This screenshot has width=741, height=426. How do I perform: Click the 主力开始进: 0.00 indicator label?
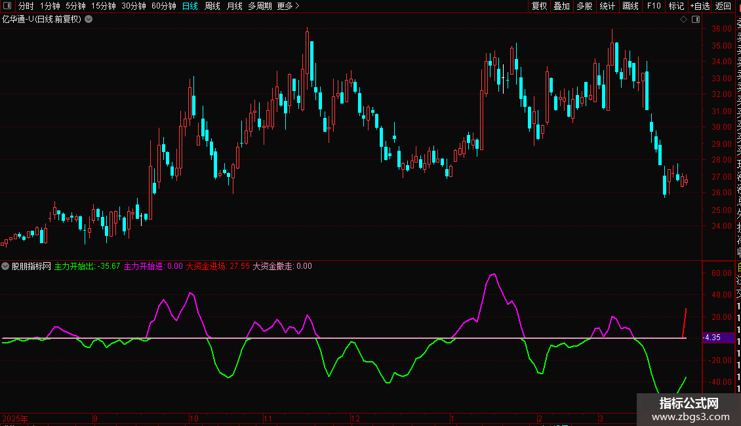pos(153,266)
